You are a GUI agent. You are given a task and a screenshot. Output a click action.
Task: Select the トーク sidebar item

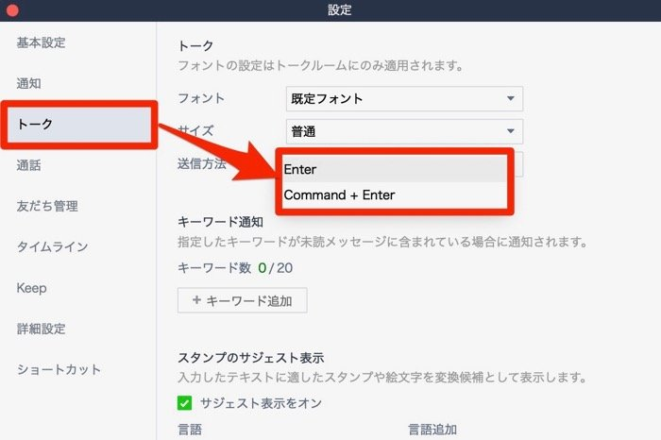coord(79,125)
